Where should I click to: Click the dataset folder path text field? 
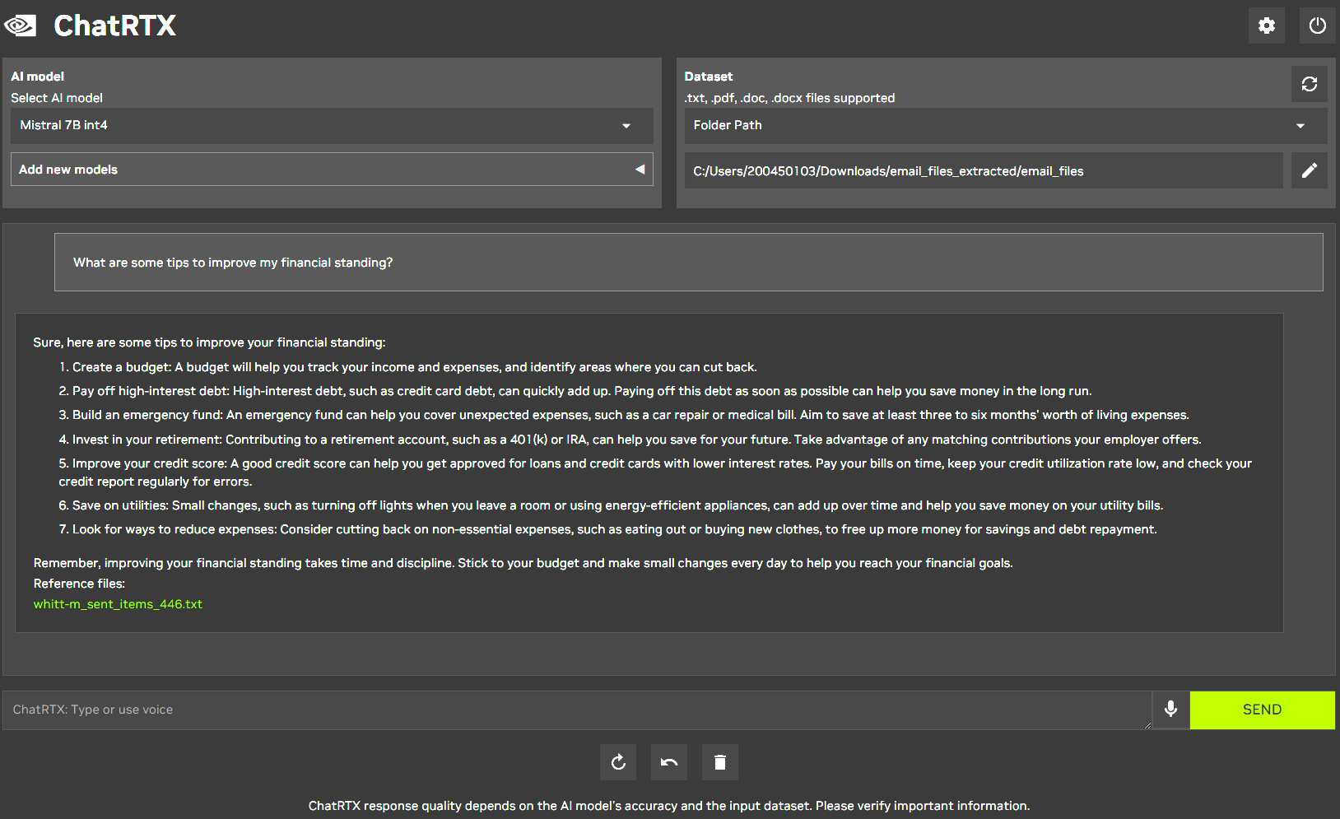(x=983, y=171)
